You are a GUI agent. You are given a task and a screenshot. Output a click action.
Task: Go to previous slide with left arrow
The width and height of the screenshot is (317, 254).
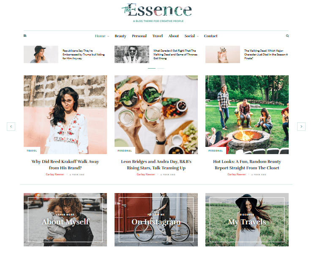(11, 127)
